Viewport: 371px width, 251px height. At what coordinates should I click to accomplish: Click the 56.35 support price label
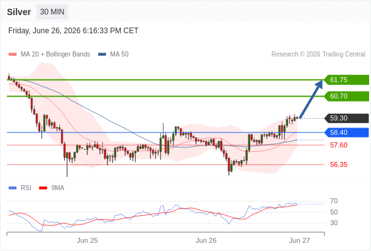point(339,164)
